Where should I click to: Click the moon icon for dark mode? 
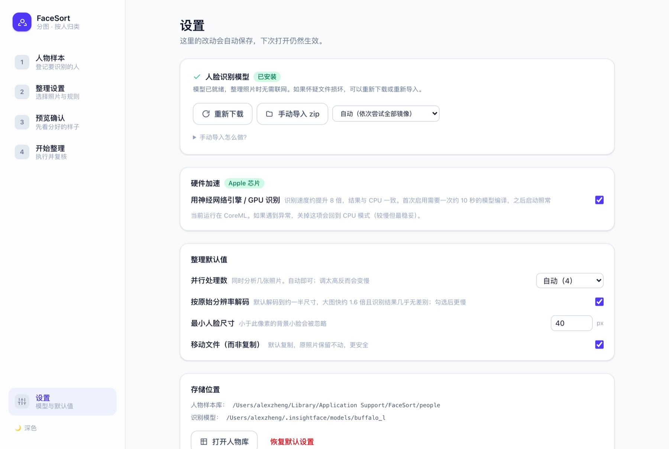[x=18, y=428]
